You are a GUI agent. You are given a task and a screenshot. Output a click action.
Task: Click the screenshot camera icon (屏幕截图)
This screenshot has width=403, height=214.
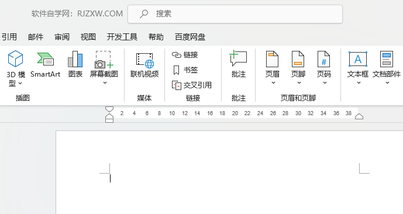click(104, 60)
